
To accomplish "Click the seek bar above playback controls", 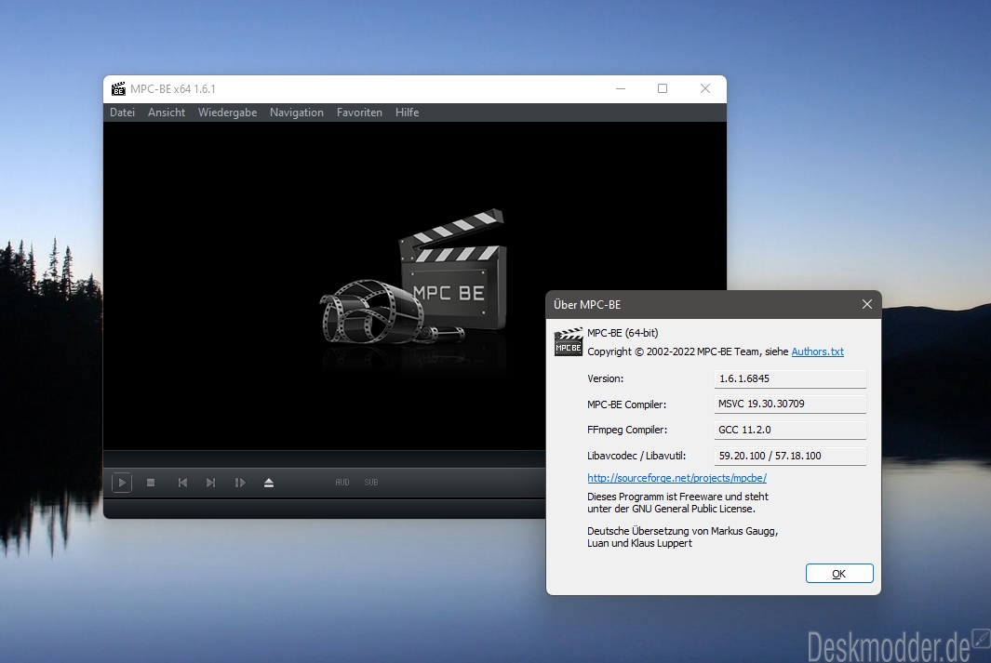I will [x=324, y=458].
